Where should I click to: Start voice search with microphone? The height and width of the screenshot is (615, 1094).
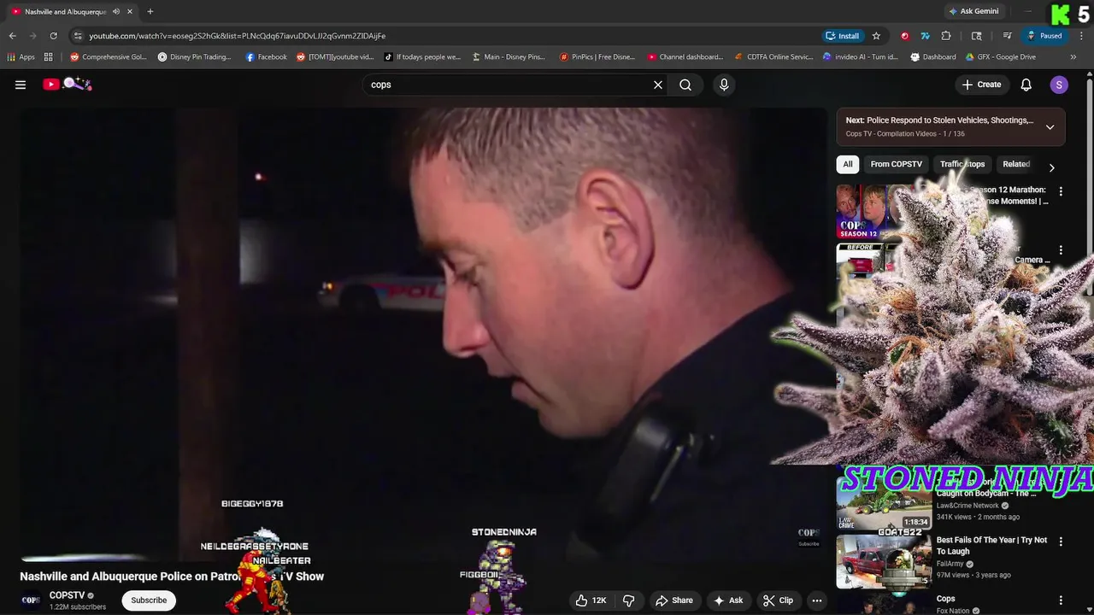tap(724, 85)
